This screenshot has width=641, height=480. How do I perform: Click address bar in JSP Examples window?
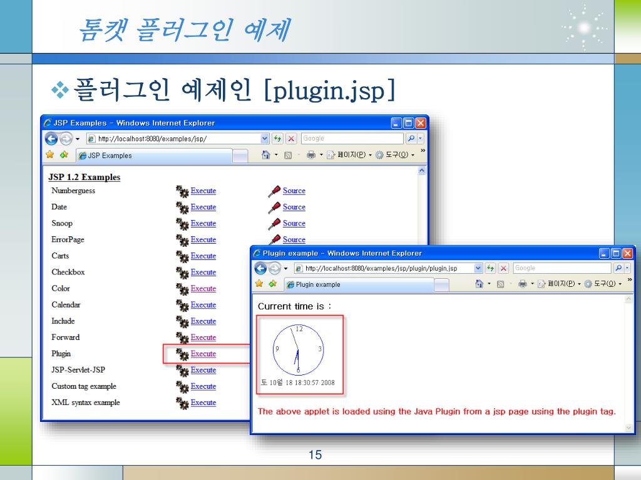tap(178, 139)
